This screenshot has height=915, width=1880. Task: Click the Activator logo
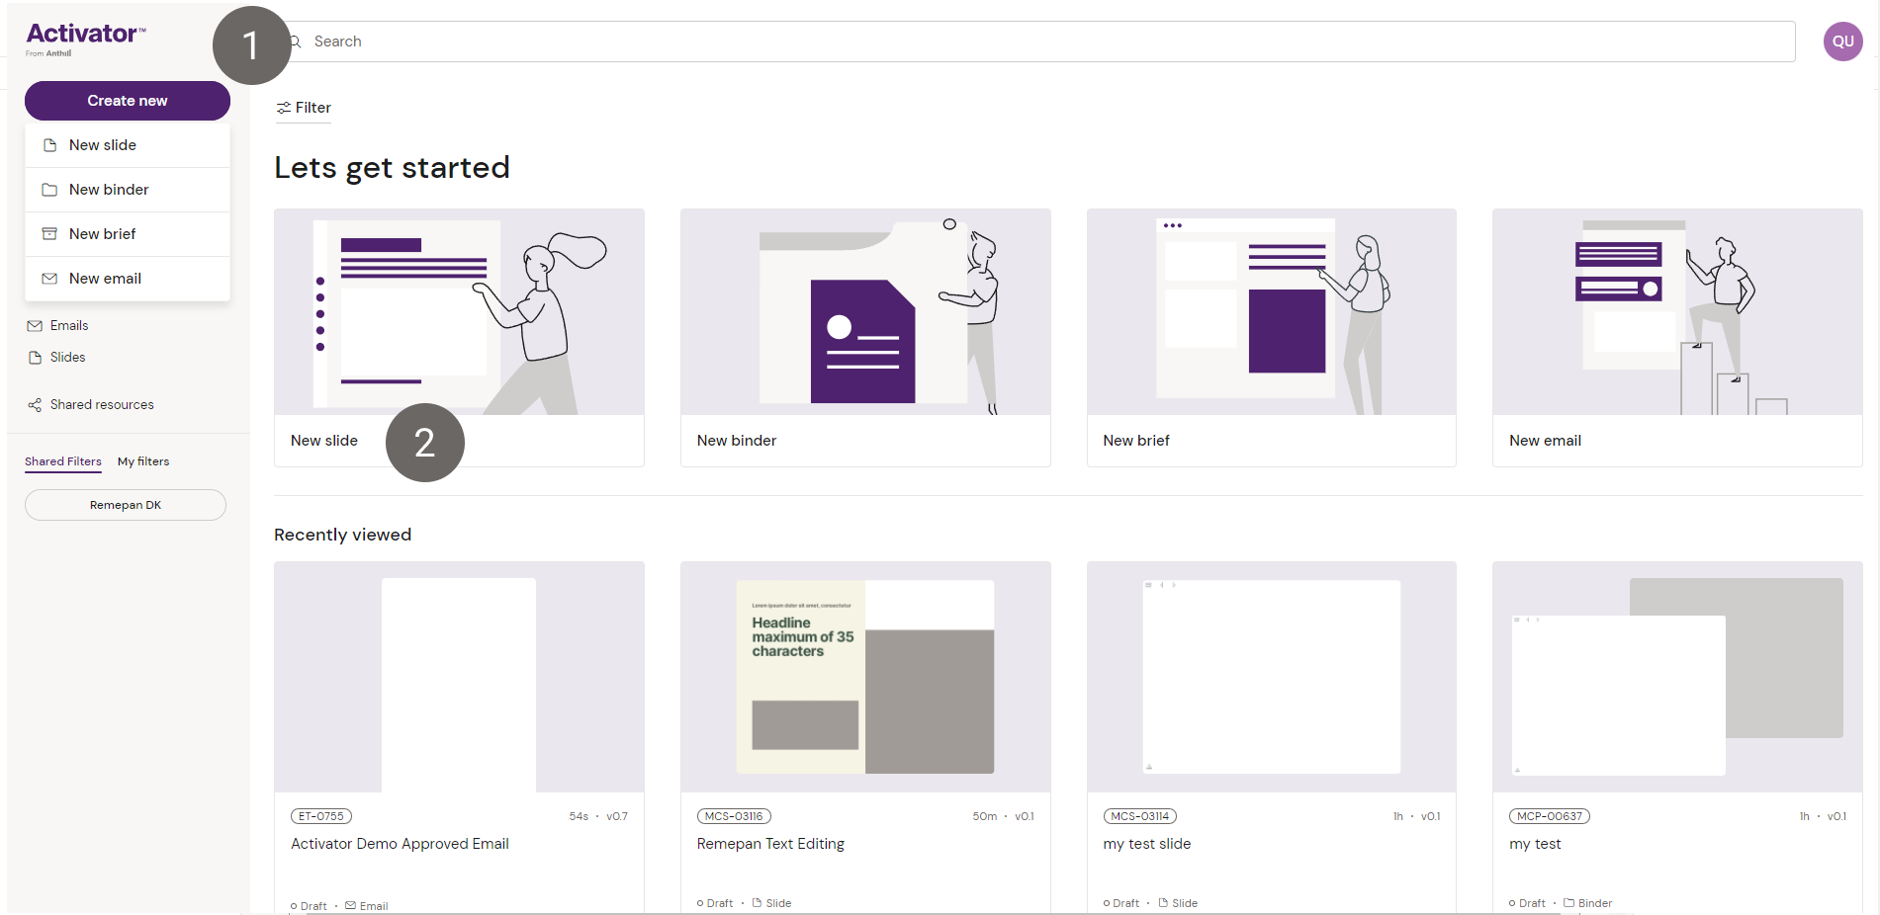pos(85,38)
